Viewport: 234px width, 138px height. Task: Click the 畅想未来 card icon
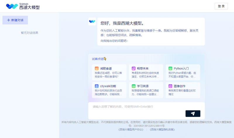(x=133, y=68)
